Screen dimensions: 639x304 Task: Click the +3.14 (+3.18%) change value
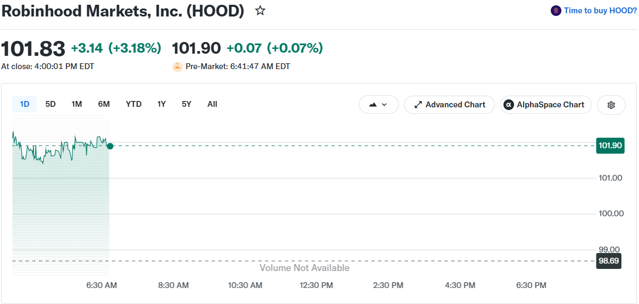[x=116, y=48]
